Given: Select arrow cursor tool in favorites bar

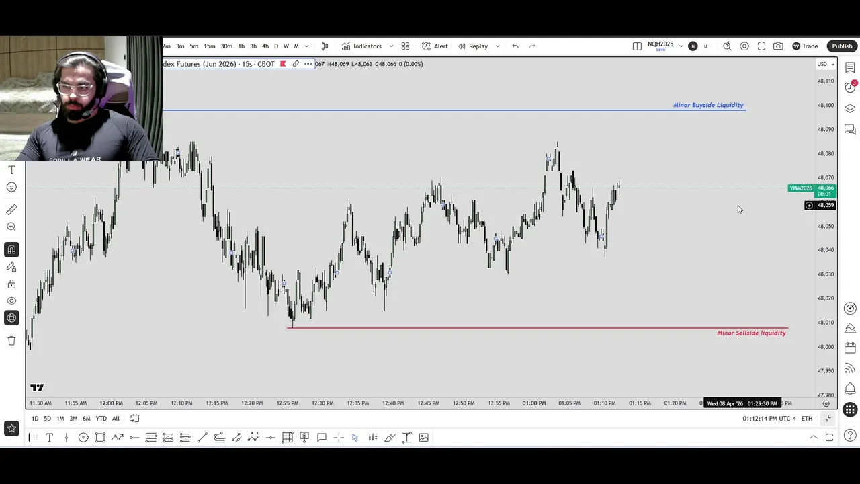Looking at the screenshot, I should 355,438.
